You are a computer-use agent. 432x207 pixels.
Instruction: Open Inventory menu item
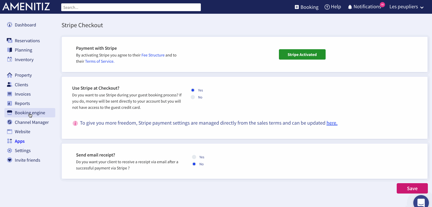24,60
